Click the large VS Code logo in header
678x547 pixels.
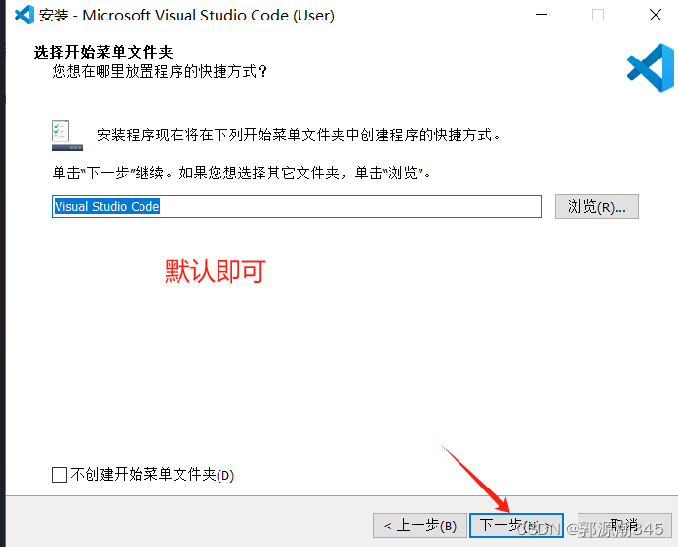pos(651,68)
